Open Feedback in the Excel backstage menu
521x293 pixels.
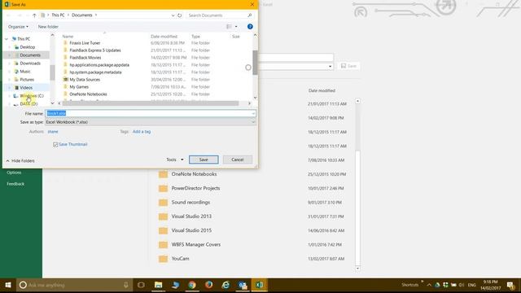click(15, 184)
